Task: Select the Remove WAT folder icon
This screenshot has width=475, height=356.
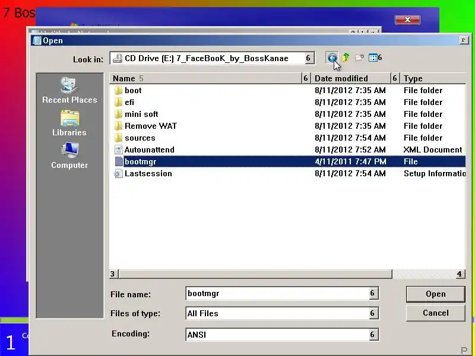Action: tap(118, 126)
